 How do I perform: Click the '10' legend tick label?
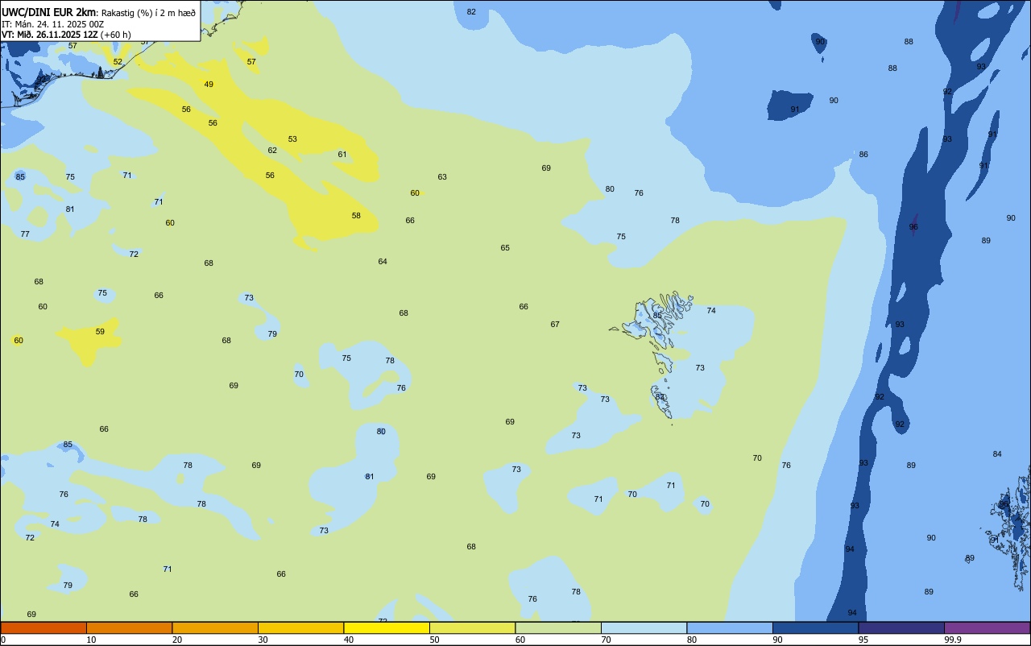[x=91, y=640]
